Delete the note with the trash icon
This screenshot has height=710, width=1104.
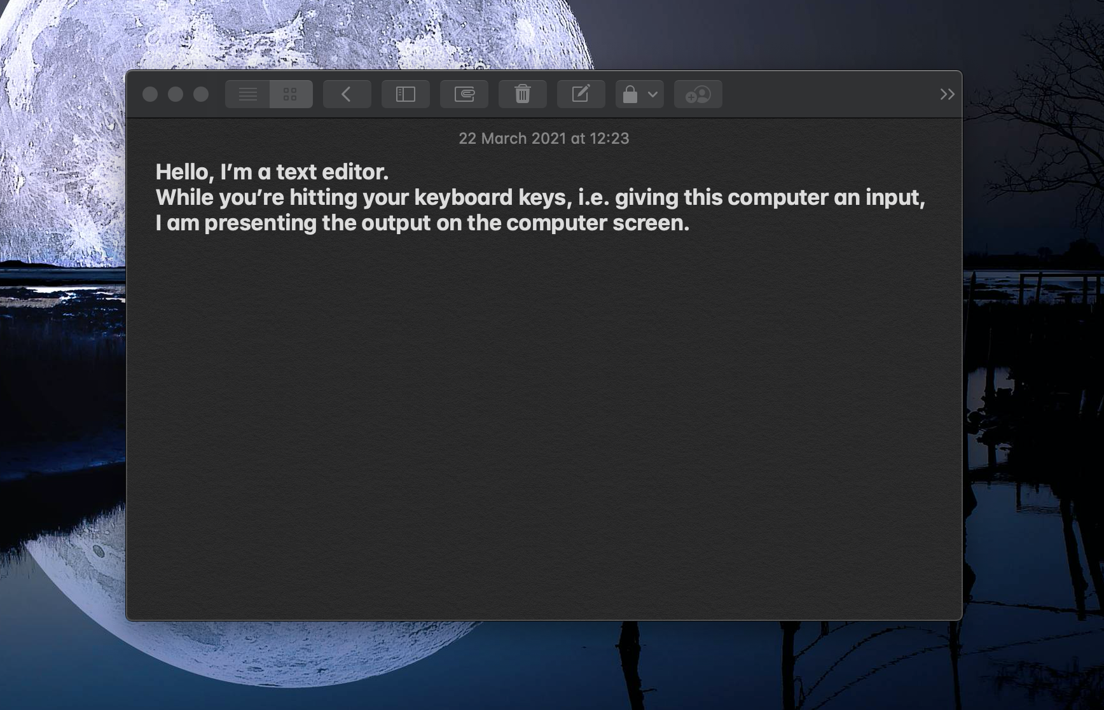[522, 94]
